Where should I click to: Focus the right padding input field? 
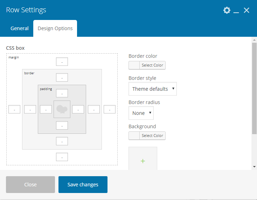(x=78, y=109)
